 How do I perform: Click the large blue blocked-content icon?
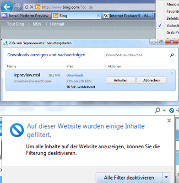click(17, 130)
